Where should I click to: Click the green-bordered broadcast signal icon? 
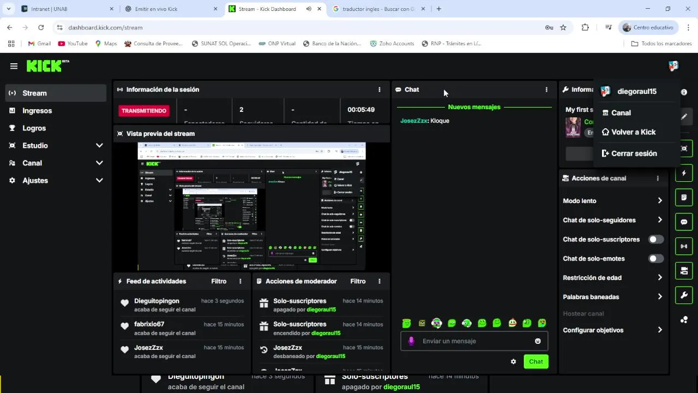[x=684, y=246]
